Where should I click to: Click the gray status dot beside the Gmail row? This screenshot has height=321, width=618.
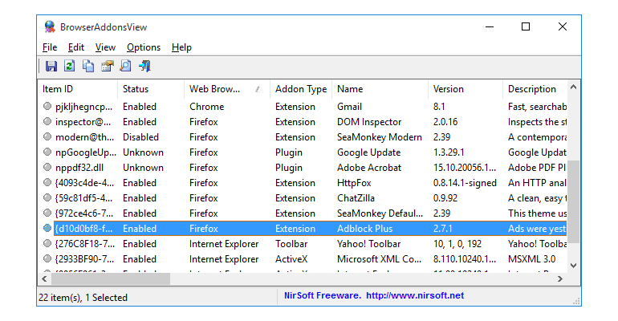(x=47, y=107)
